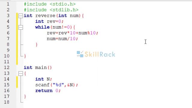Click the closing brace on line 17
The width and height of the screenshot is (192, 108).
25,97
